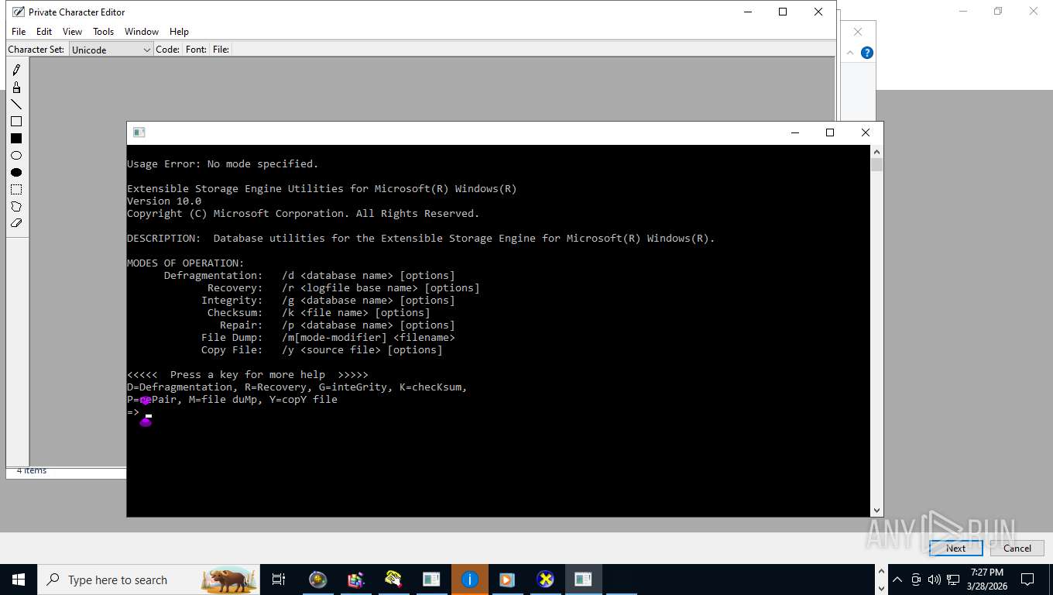Open the View menu
This screenshot has width=1053, height=595.
[72, 32]
